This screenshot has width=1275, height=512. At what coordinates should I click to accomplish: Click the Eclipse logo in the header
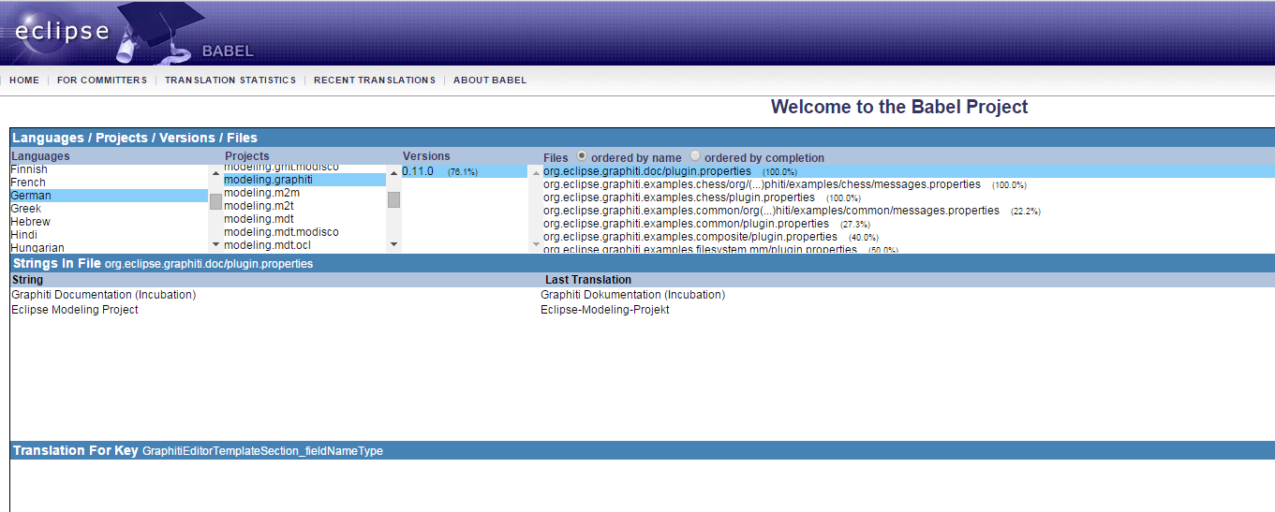pos(61,31)
